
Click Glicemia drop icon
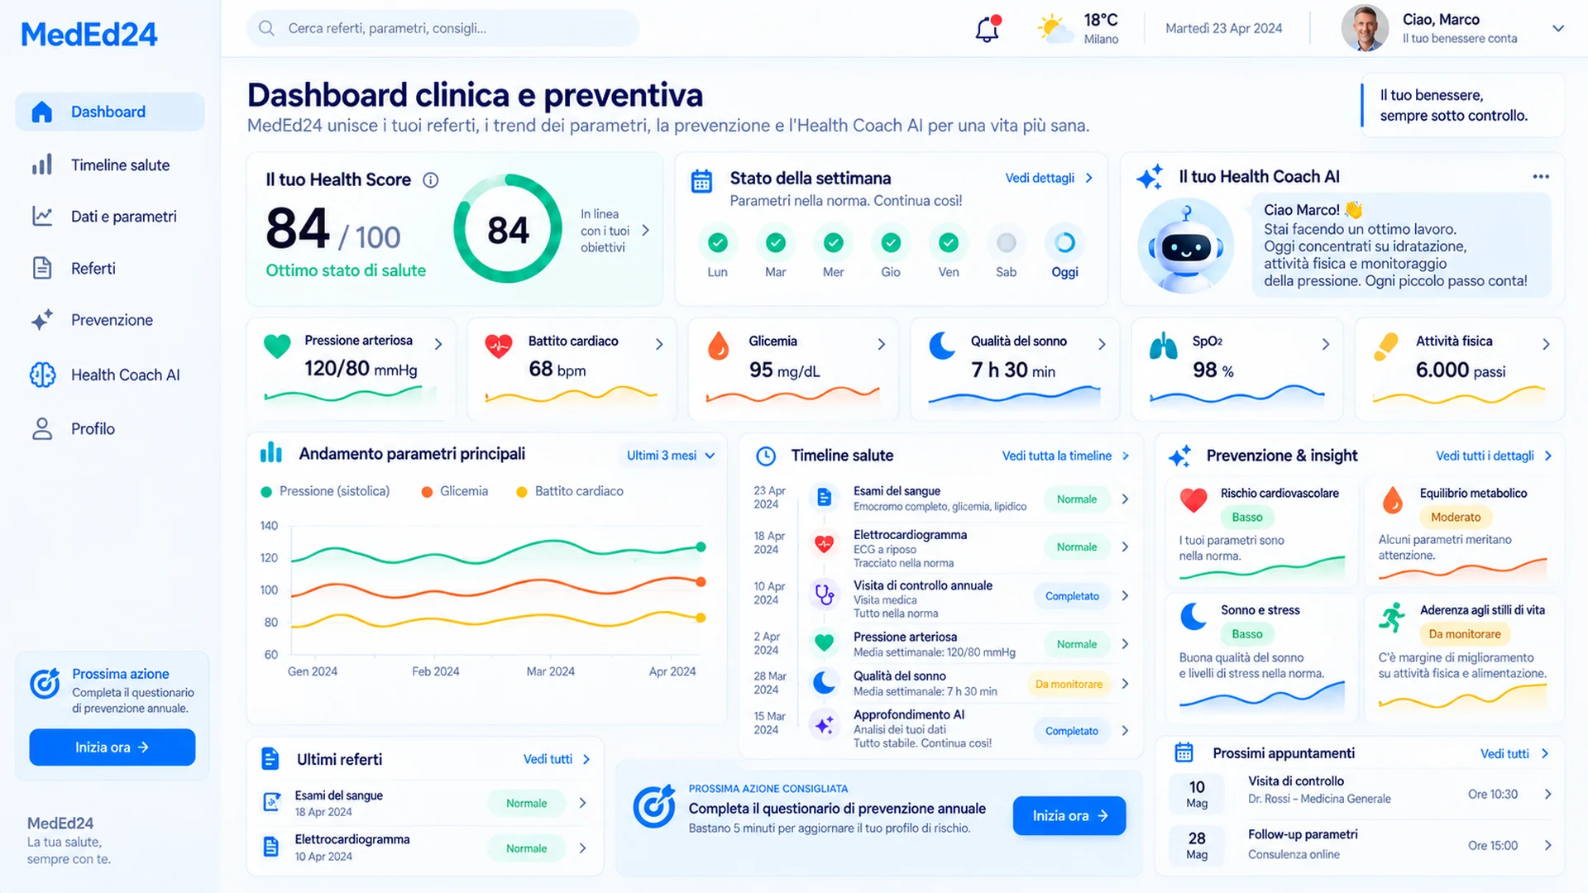coord(719,346)
